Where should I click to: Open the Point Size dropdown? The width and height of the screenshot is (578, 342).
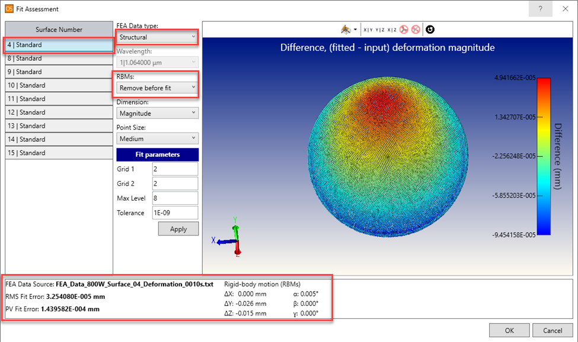[x=157, y=138]
